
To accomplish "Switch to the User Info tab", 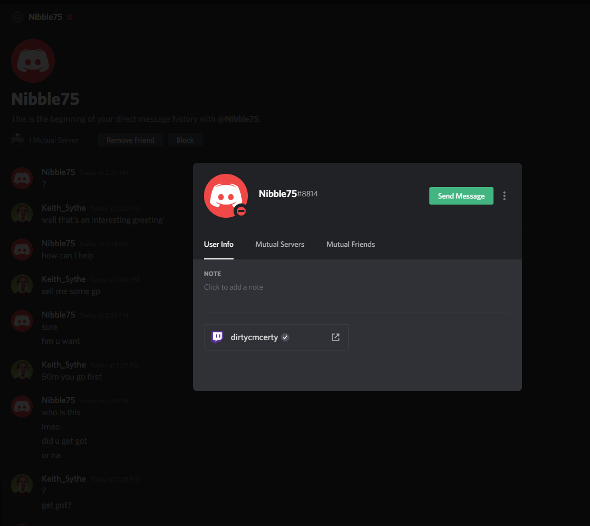I will [219, 244].
